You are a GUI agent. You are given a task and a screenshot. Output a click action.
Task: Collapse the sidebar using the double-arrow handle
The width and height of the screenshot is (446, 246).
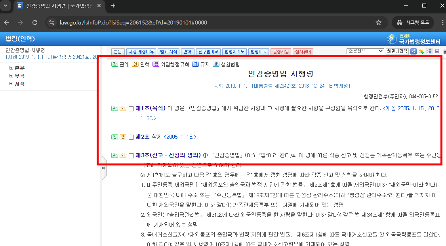click(102, 168)
